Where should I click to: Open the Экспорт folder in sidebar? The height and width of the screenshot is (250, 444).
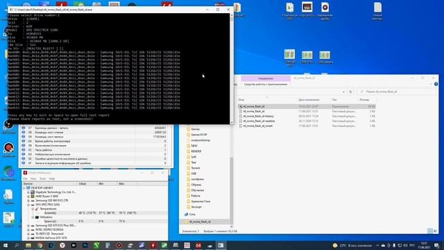196,207
